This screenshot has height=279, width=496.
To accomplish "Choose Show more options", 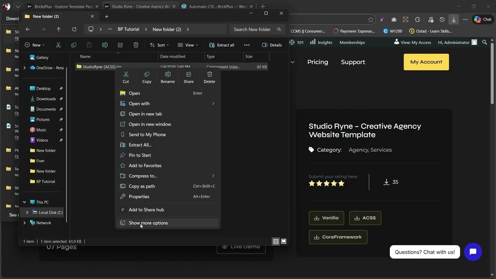I will coord(168,223).
